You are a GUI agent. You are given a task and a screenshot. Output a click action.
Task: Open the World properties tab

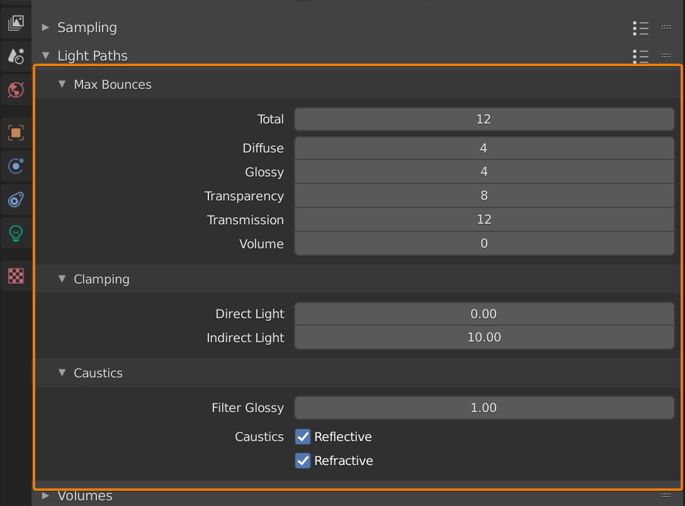(x=16, y=89)
